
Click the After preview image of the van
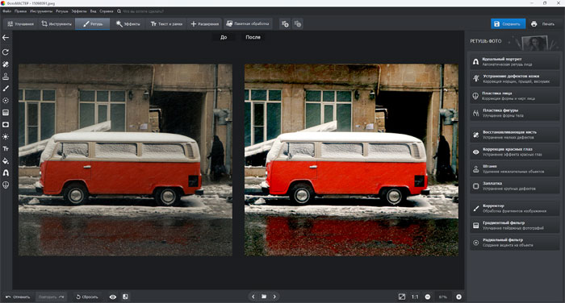(351, 160)
